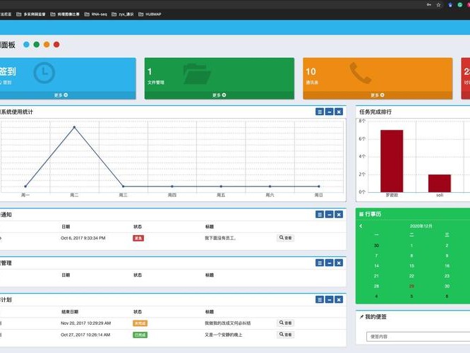470x353 pixels.
Task: Click 查看 for the Oct 6, 2017 notice
Action: [285, 238]
